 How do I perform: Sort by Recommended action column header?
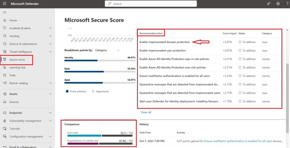click(x=151, y=33)
